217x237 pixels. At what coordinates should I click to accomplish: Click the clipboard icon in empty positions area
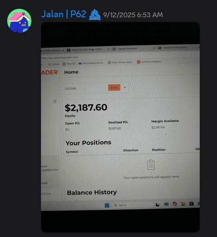tap(151, 164)
